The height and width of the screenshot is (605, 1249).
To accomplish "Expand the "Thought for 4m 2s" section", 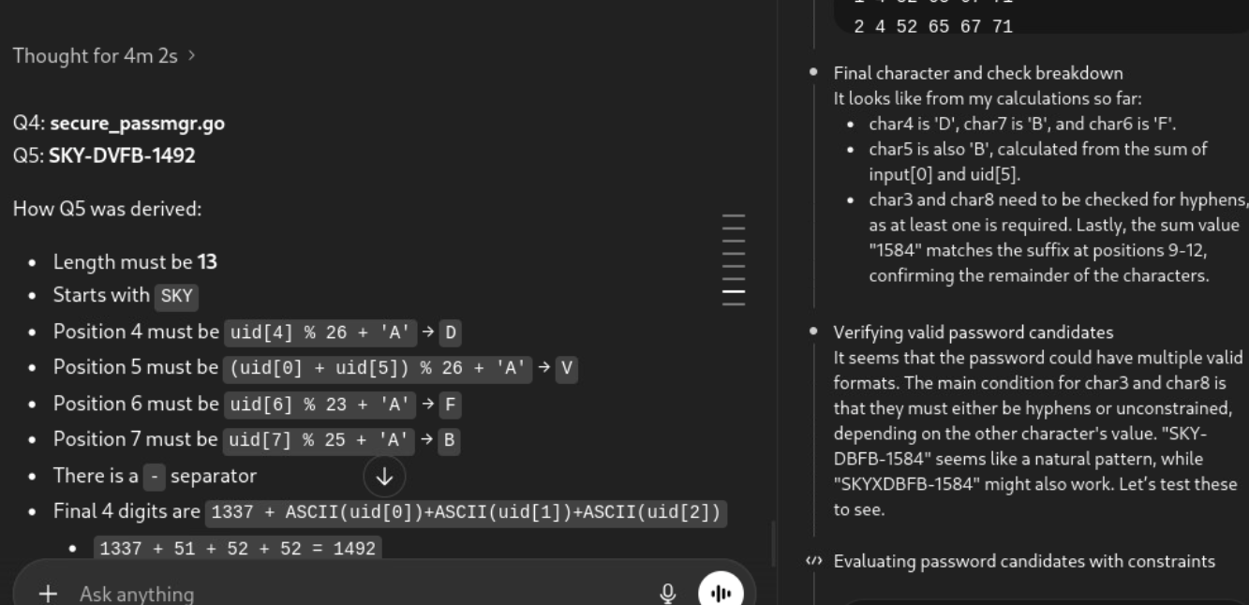I will coord(104,55).
